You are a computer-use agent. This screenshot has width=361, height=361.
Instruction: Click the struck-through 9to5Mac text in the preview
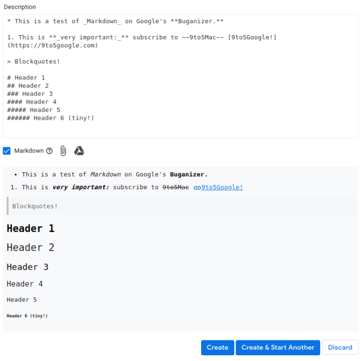point(176,187)
